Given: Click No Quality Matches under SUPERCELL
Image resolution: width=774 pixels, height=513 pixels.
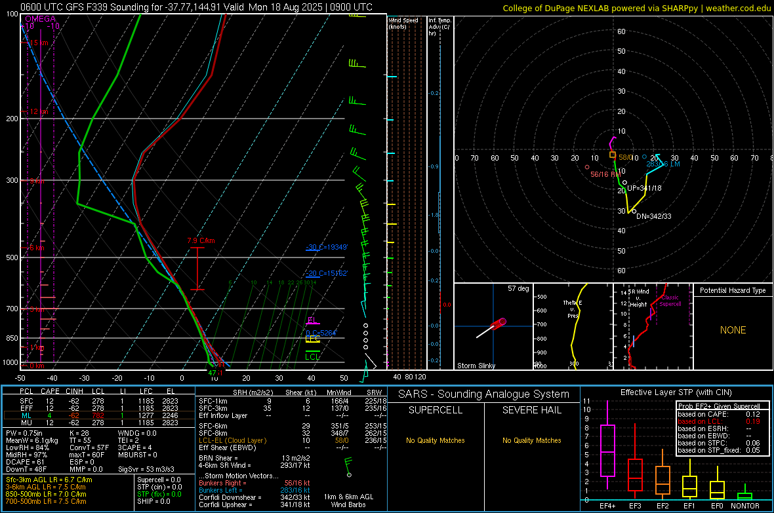Looking at the screenshot, I should coord(436,440).
